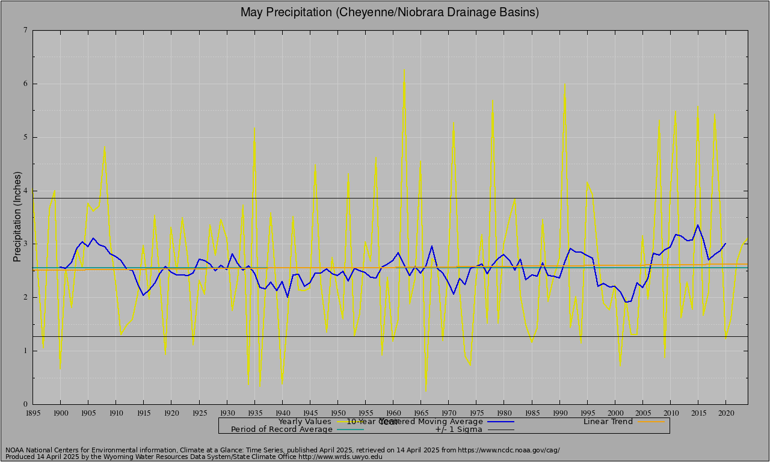Click the x-axis year label 1950
Viewport: 770px width, 462px height.
(x=337, y=413)
